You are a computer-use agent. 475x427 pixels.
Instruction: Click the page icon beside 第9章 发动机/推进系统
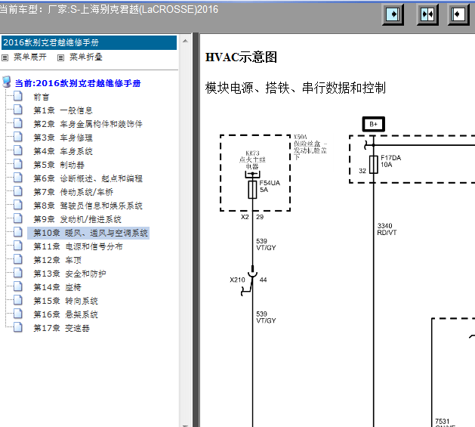(18, 218)
